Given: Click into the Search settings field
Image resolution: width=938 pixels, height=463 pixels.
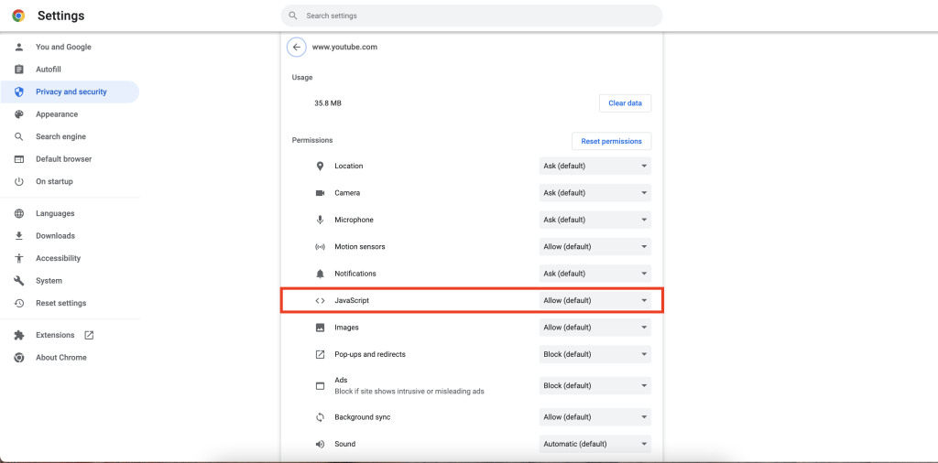Looking at the screenshot, I should [472, 16].
